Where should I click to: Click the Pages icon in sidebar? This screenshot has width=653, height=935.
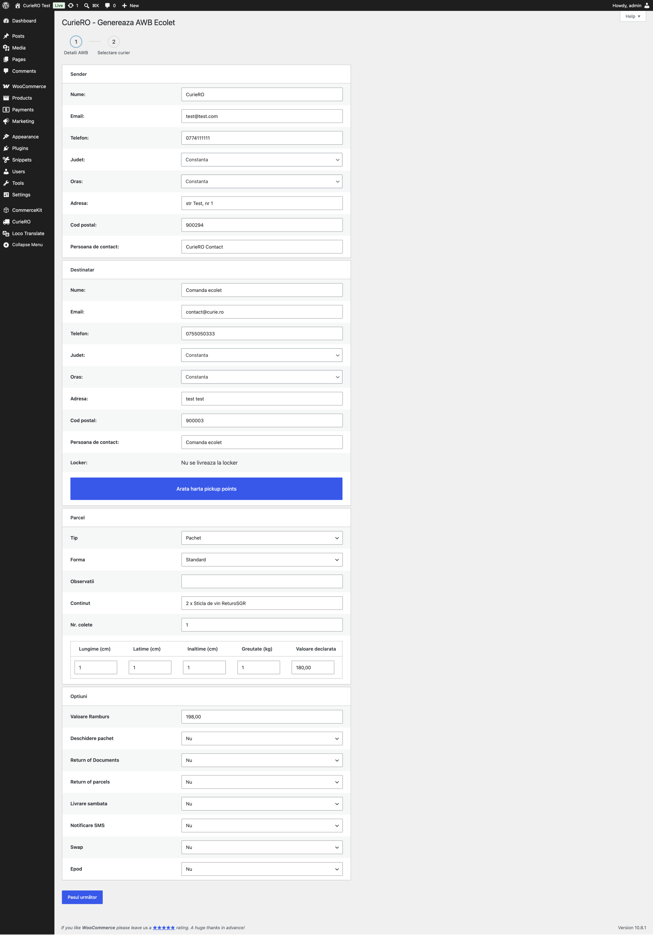click(x=6, y=60)
